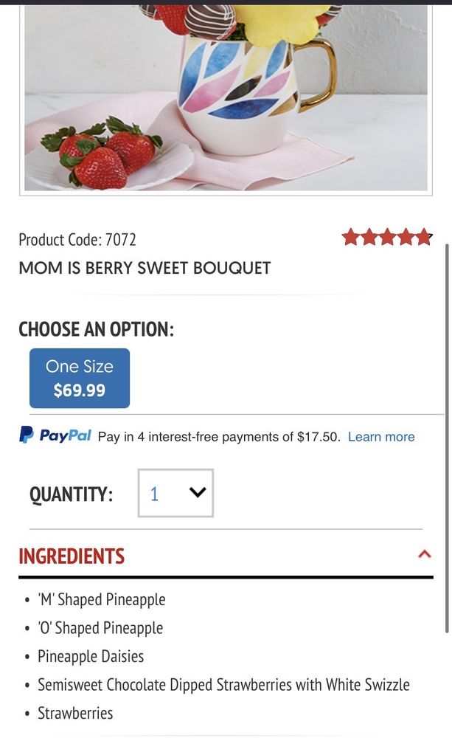Screen dimensions: 452x738
Task: Click the fourth rating star
Action: coord(405,237)
